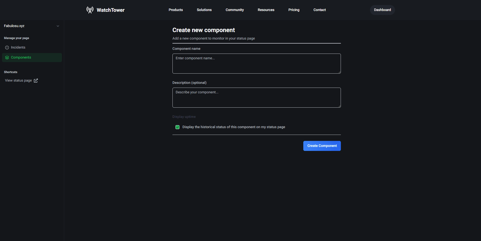Expand the Fabulosu.xyz workspace dropdown
The image size is (481, 241).
58,26
